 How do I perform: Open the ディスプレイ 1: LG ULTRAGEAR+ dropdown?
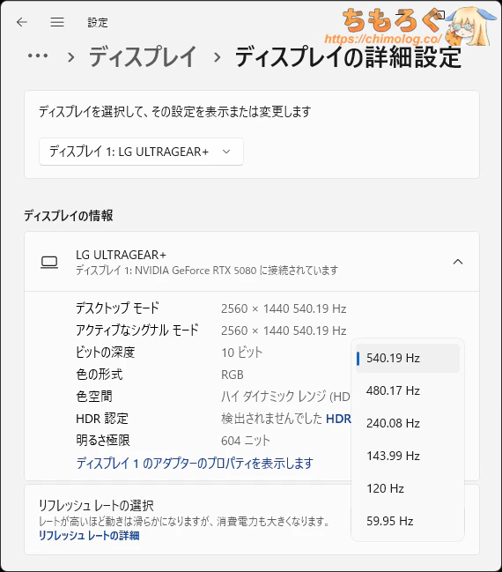tap(141, 152)
